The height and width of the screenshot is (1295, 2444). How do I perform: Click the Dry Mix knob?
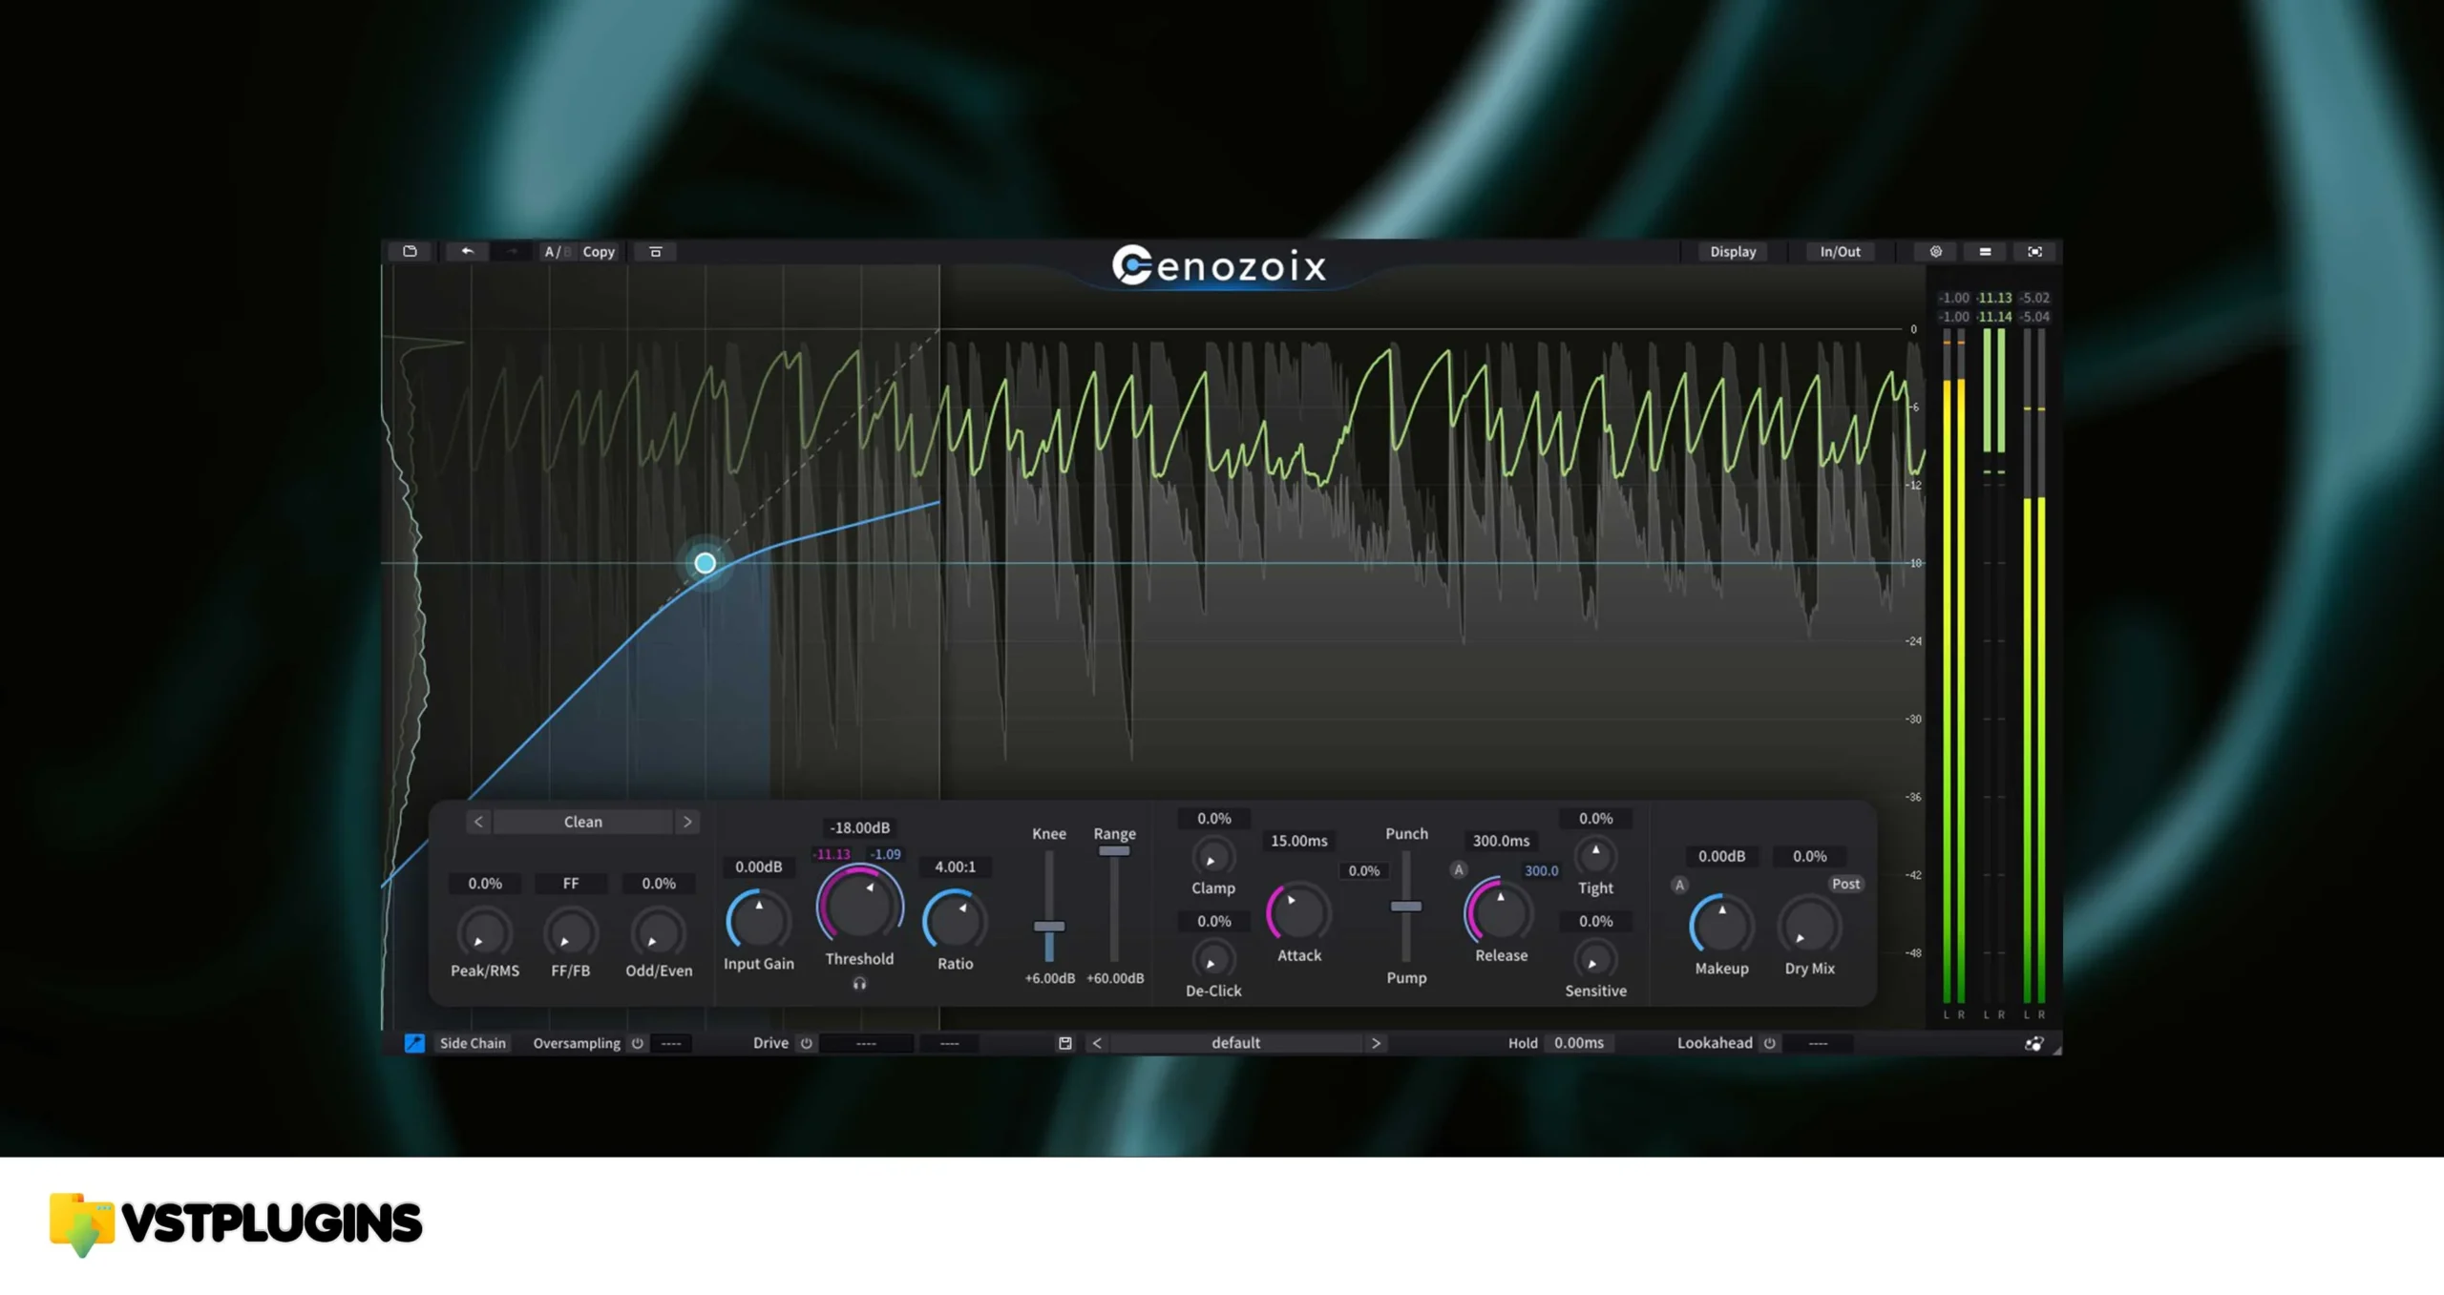(x=1809, y=925)
